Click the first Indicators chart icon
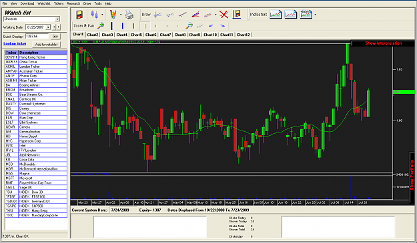The height and width of the screenshot is (243, 417). (276, 15)
